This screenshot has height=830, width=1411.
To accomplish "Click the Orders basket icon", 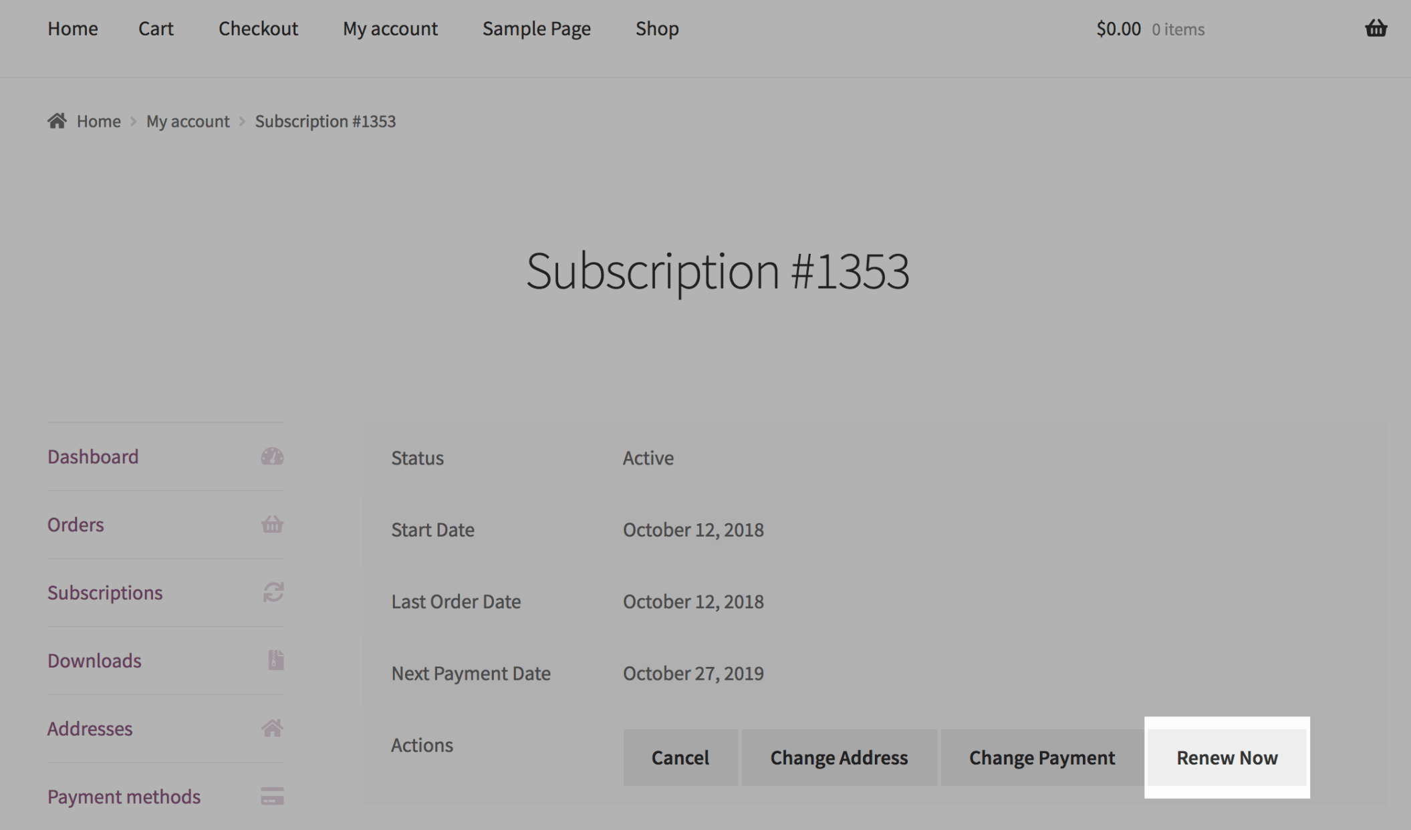I will click(273, 525).
